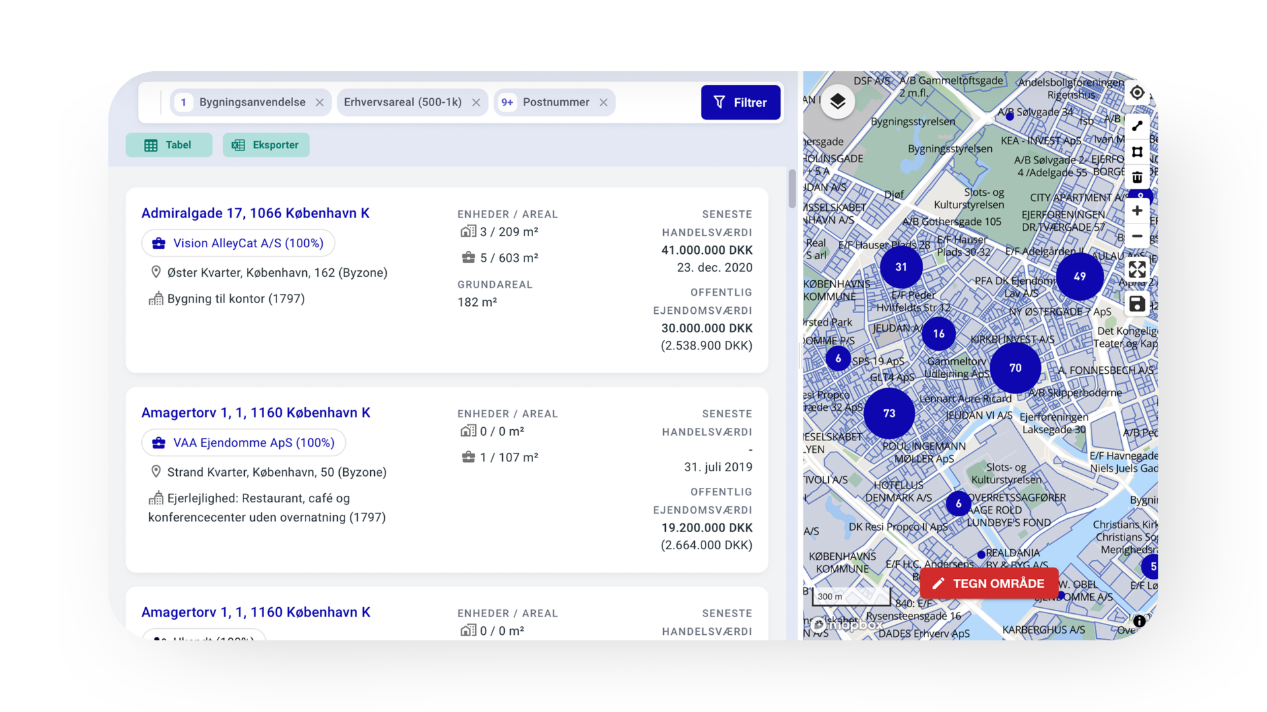Viewport: 1267px width, 712px height.
Task: Open Admiralgade 17, 1066 København K listing
Action: click(x=255, y=213)
